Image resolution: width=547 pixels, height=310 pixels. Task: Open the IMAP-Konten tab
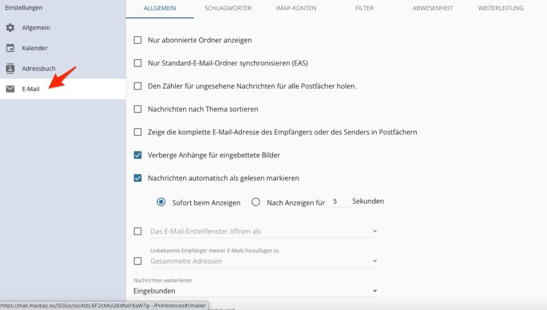point(296,9)
